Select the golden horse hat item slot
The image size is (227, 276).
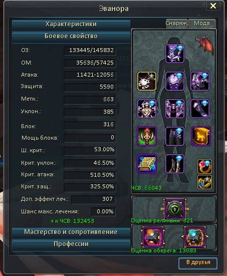coord(201,136)
